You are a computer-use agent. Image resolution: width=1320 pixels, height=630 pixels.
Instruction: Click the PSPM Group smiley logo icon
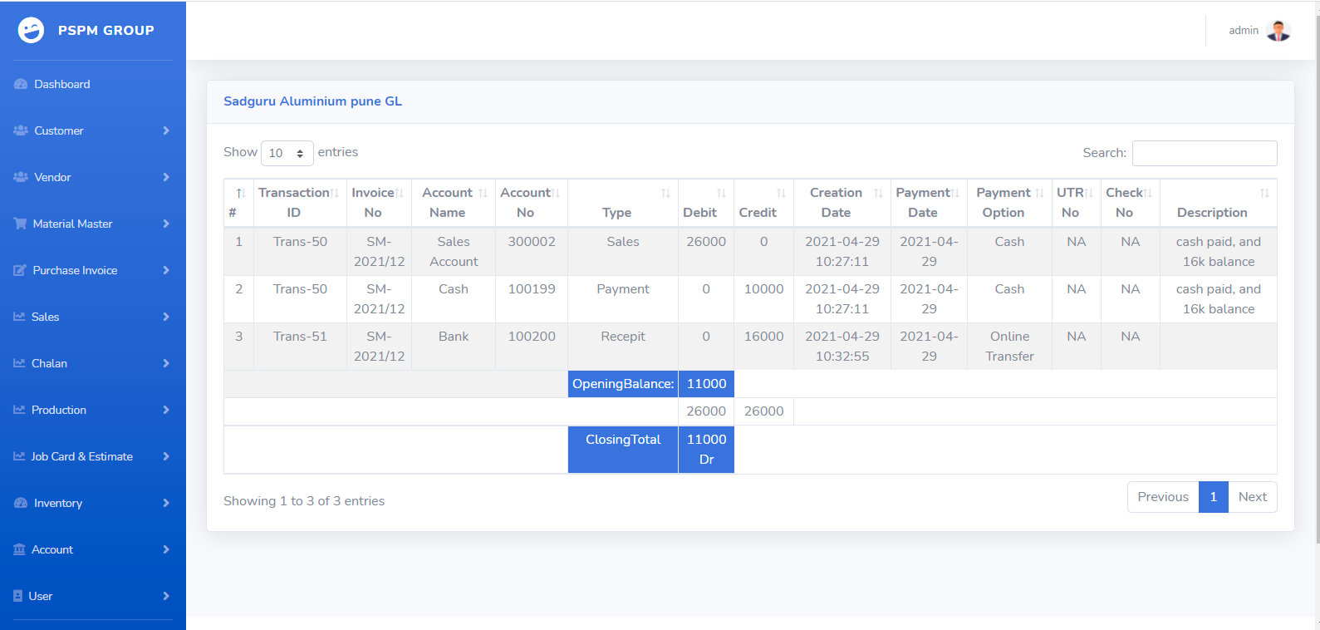tap(31, 30)
